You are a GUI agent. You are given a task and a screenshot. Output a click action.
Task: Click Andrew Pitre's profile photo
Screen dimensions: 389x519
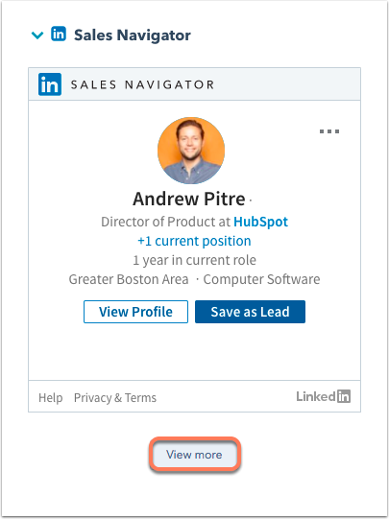pos(191,151)
